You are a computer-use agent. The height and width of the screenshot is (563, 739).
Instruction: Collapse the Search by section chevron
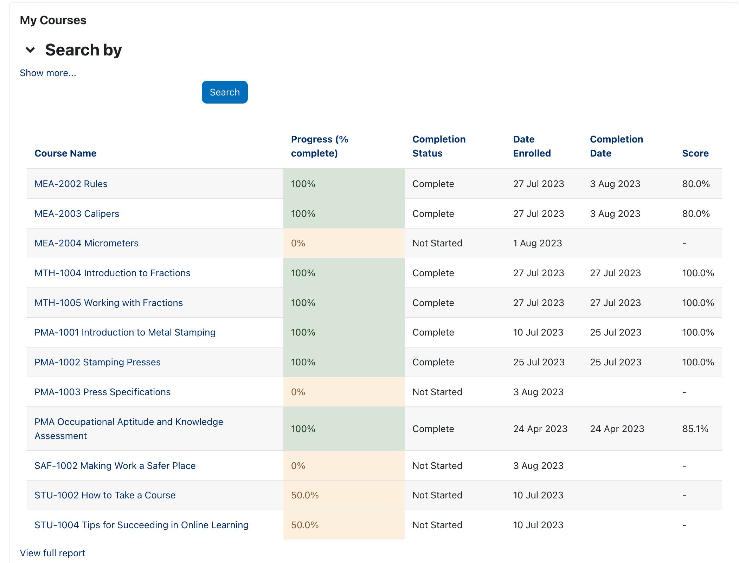point(31,50)
